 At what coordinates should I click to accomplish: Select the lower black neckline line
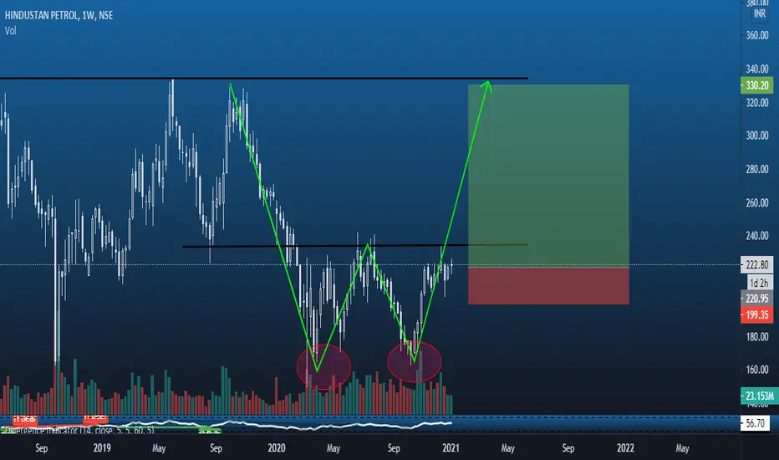pos(355,246)
